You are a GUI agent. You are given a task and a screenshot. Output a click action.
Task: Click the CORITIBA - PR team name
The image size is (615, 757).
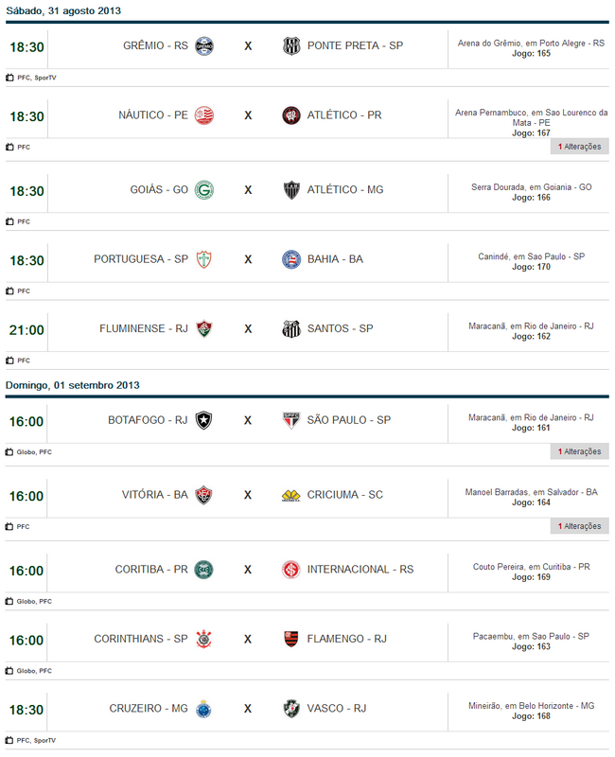click(151, 570)
